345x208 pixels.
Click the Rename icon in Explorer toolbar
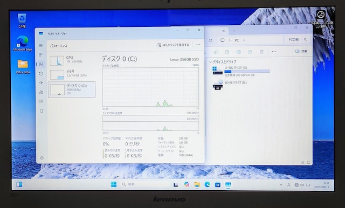[238, 52]
